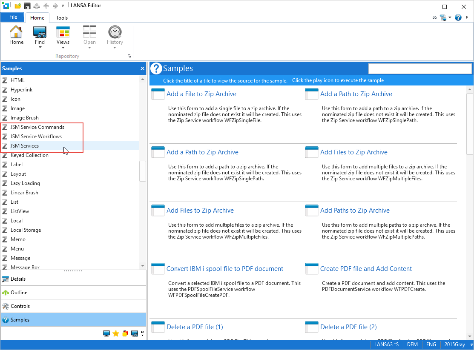
Task: Click the yellow star favorites icon
Action: (x=116, y=333)
